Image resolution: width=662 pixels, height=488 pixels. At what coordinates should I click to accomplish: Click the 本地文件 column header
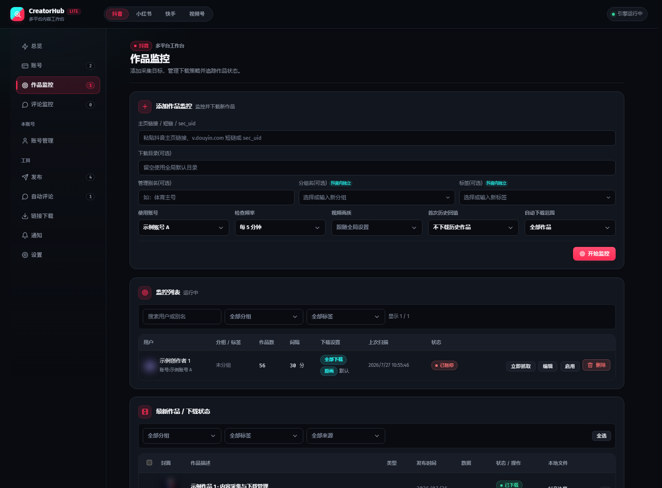[558, 463]
